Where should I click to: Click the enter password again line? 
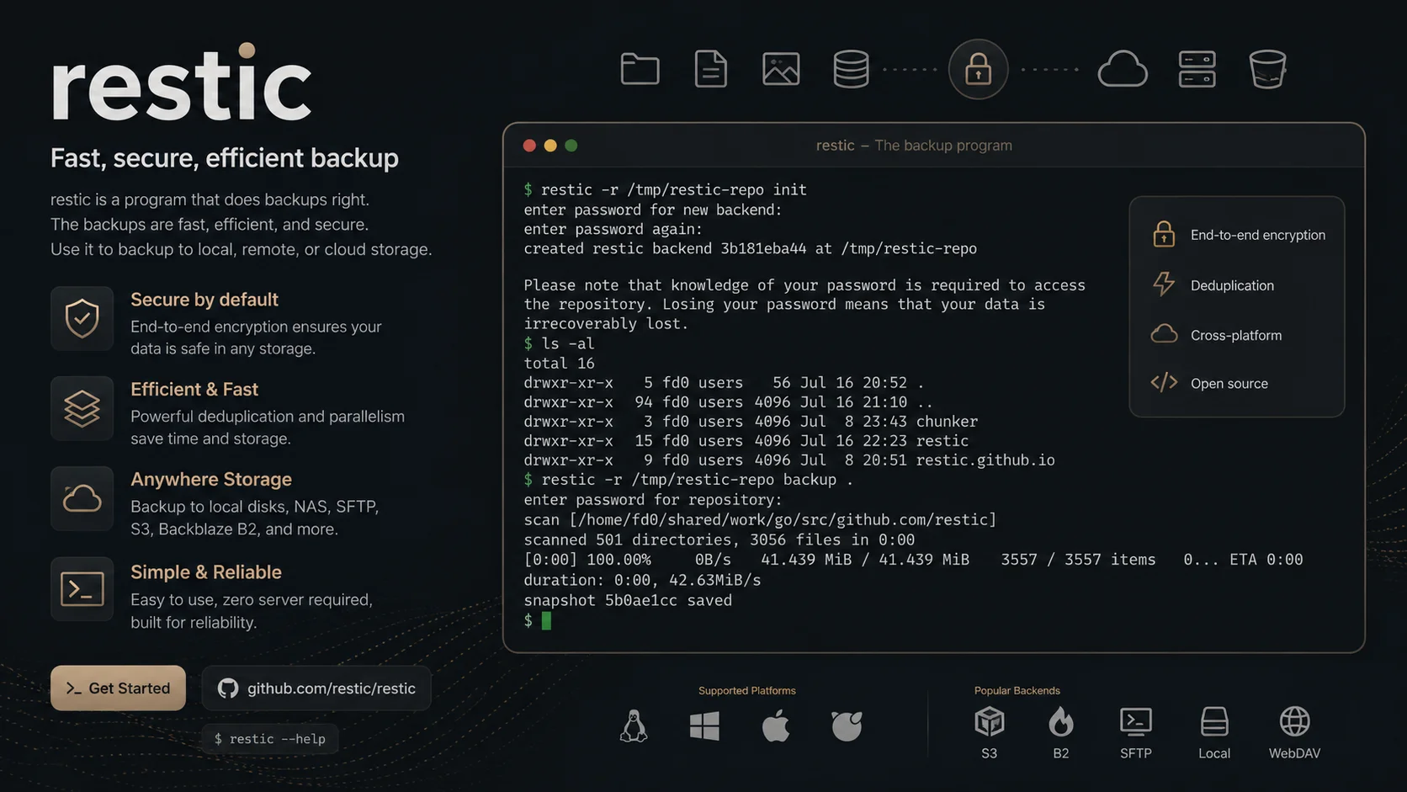613,229
